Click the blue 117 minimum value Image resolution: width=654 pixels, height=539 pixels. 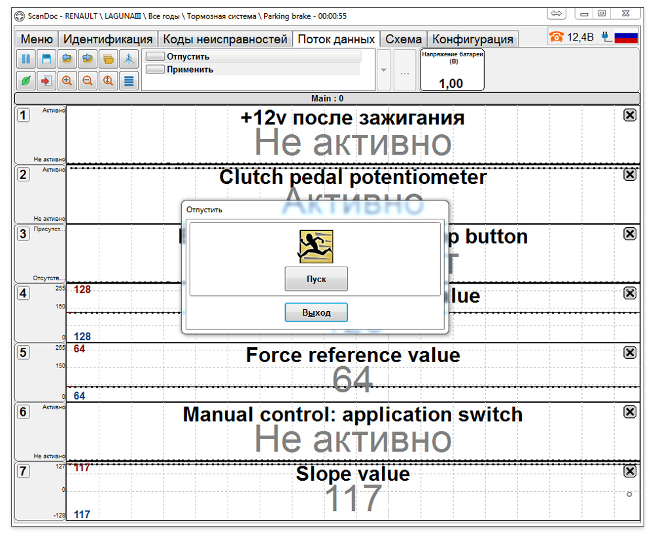[82, 514]
